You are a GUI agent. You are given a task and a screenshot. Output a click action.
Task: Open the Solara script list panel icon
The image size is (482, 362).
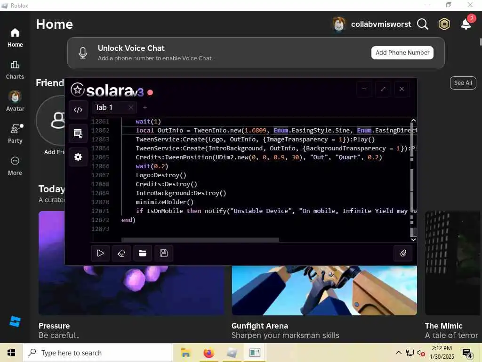coord(78,133)
